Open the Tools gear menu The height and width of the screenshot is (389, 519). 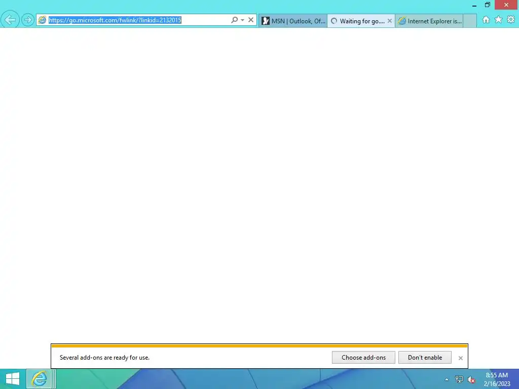point(511,20)
